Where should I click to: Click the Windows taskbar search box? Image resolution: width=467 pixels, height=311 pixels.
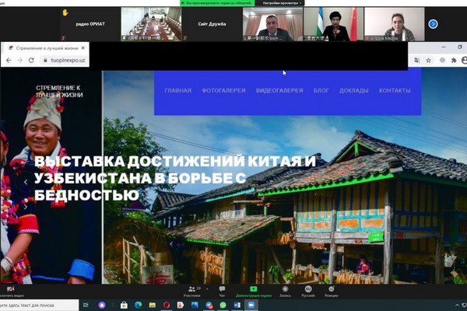[39, 306]
